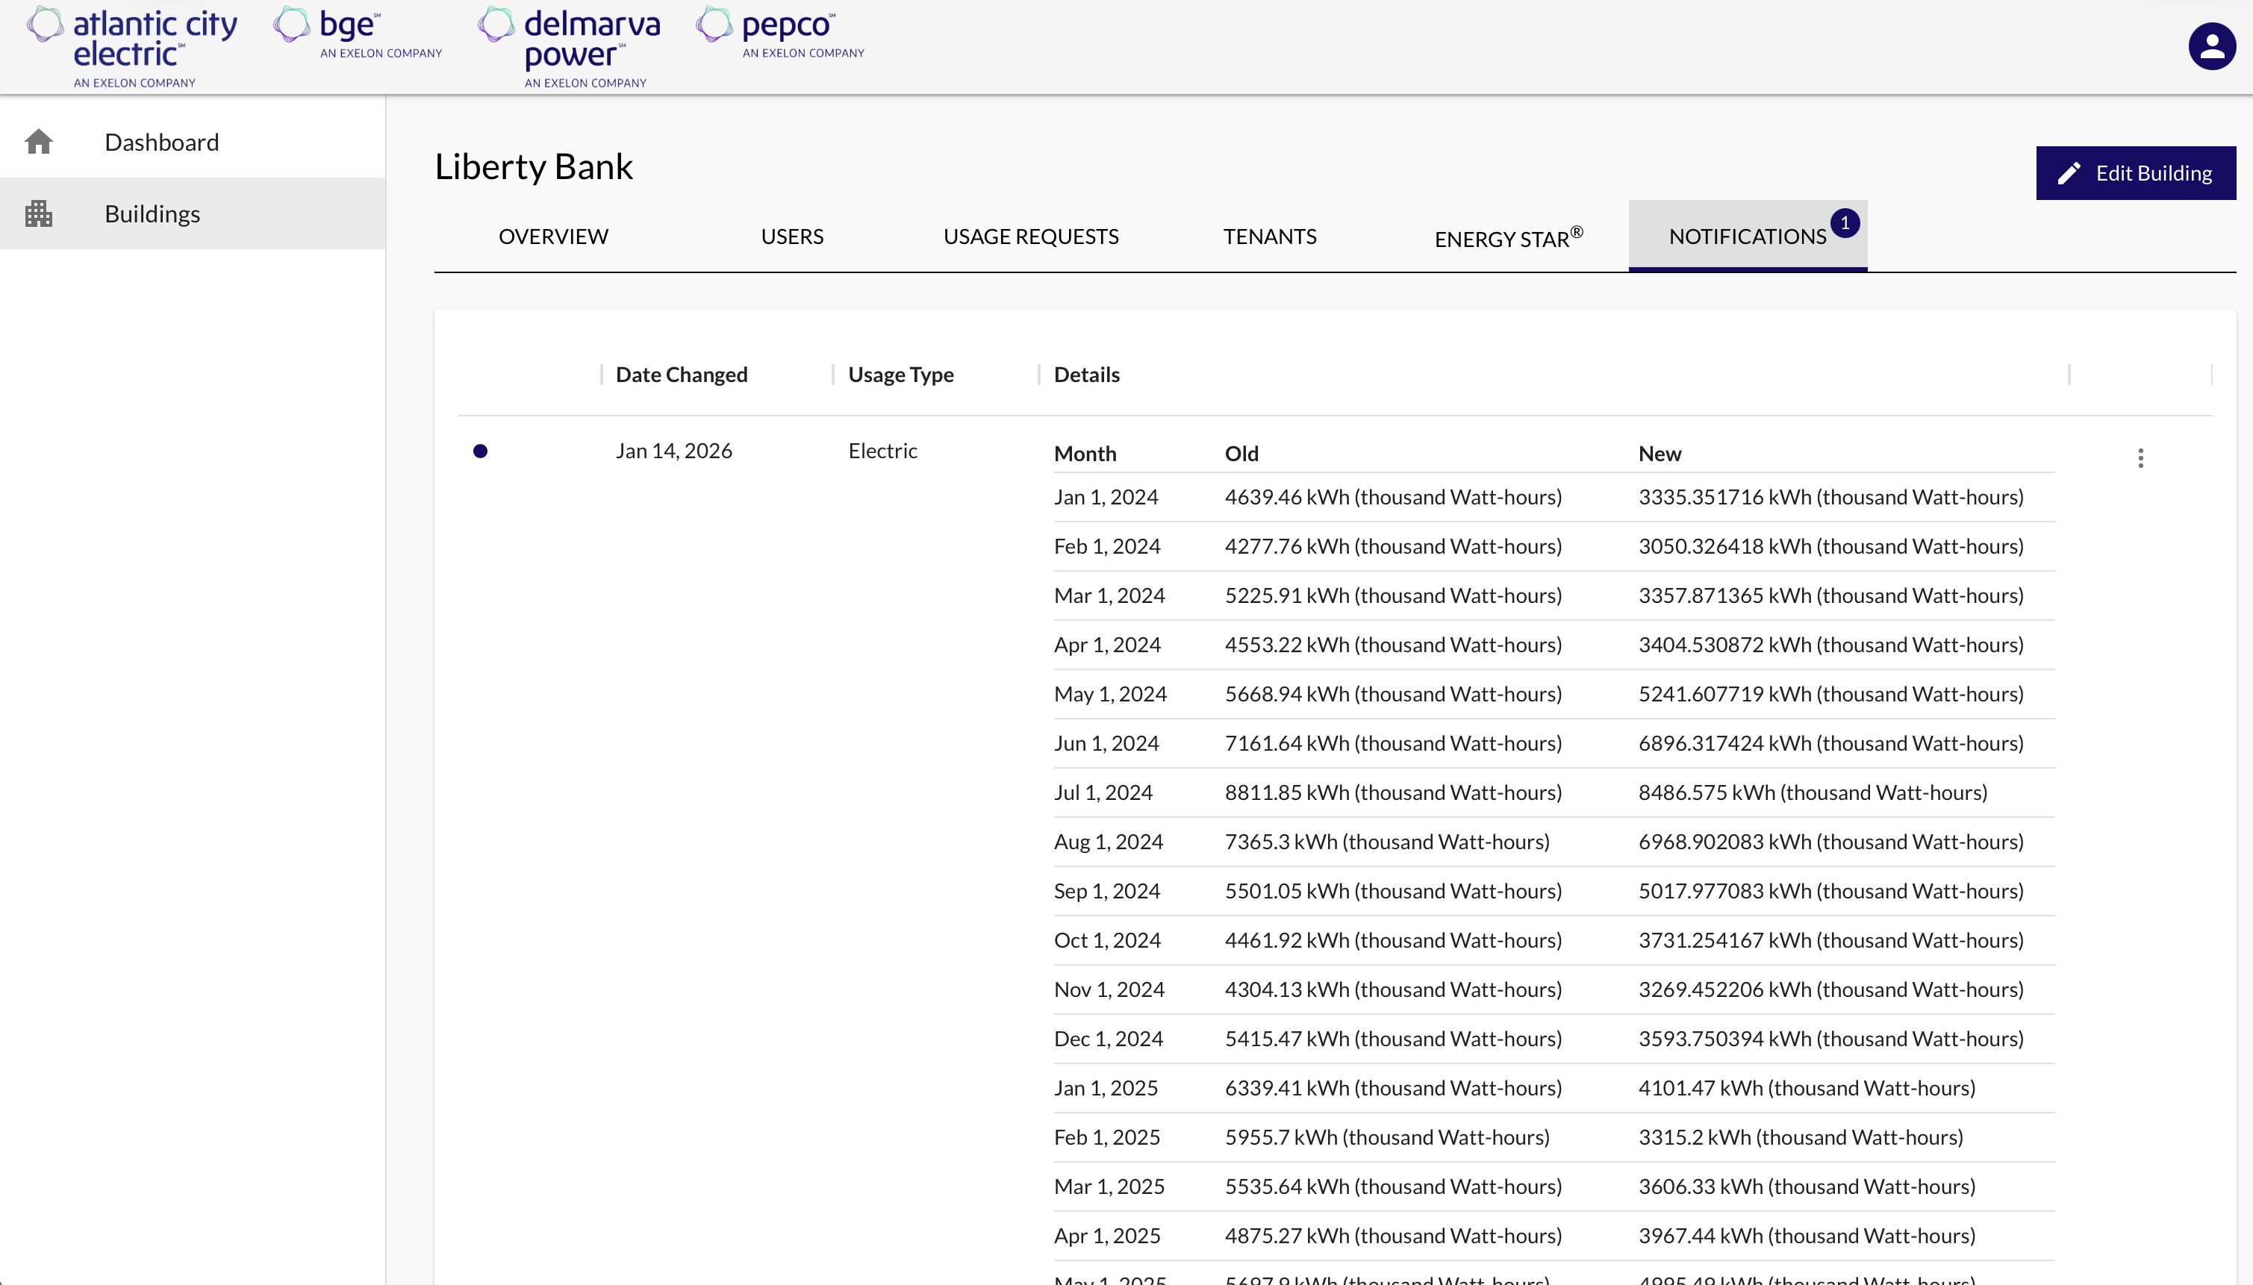Image resolution: width=2253 pixels, height=1285 pixels.
Task: Open Dashboard from the sidebar
Action: [x=161, y=142]
